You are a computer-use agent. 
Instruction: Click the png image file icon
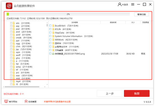tap(53, 54)
